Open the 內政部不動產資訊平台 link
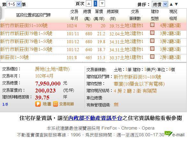Screen dimensions: 187x142 [95, 118]
